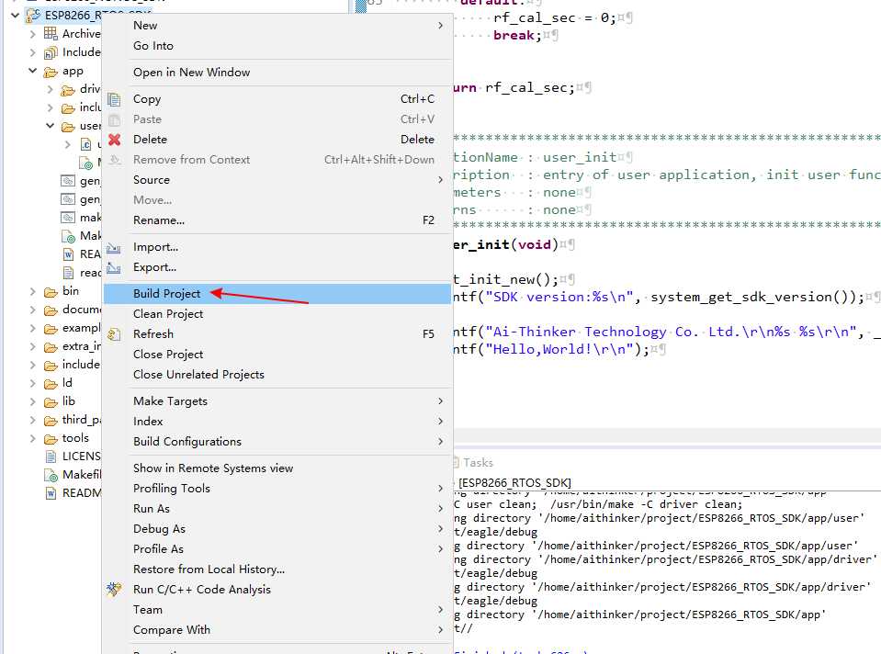881x654 pixels.
Task: Click the Archives icon in project tree
Action: [51, 34]
